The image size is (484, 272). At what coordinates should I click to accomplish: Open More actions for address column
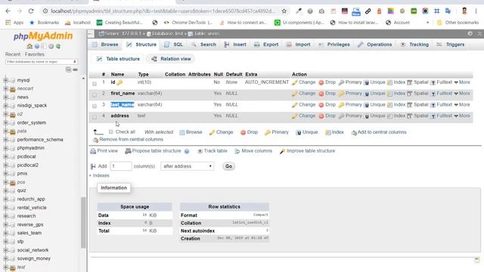pyautogui.click(x=462, y=116)
